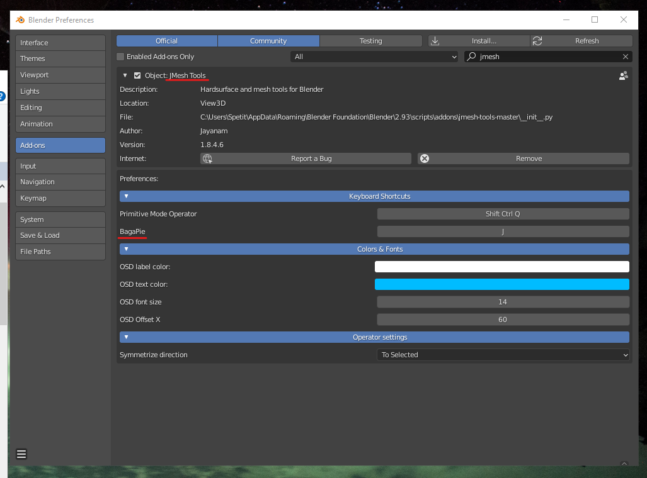
Task: Disable the JMesh Tools add-on checkbox
Action: [x=137, y=75]
